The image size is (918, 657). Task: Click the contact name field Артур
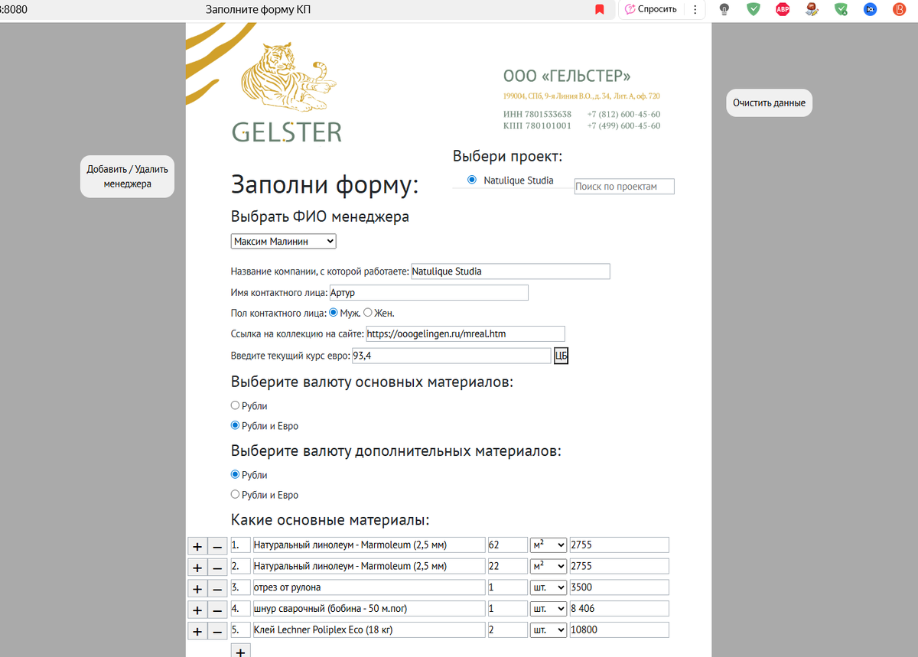428,292
